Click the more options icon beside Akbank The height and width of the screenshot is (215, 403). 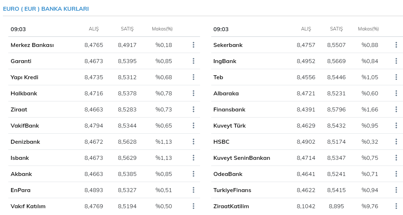point(194,174)
